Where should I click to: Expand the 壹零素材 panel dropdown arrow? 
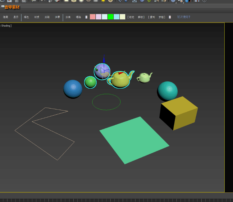coord(3,6)
